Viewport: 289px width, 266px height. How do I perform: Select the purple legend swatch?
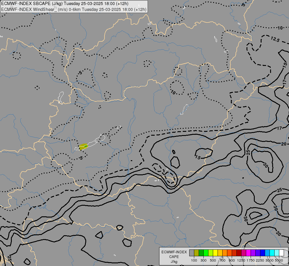(253, 253)
